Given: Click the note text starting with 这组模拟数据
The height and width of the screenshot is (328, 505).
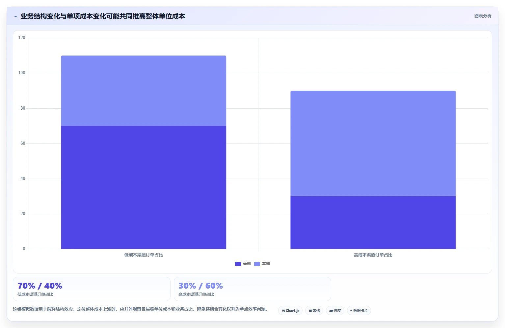Looking at the screenshot, I should 141,309.
